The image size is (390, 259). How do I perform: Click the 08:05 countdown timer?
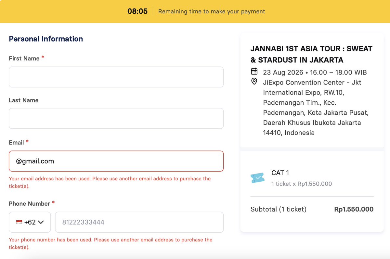point(137,11)
